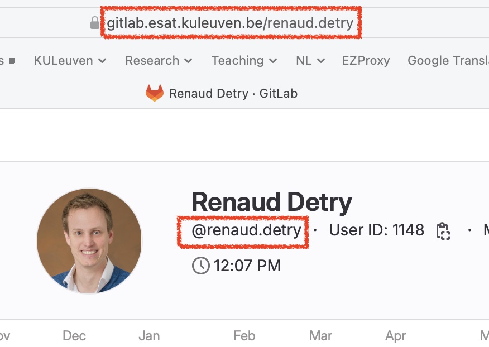
Task: Select the Renaud Detry · GitLab tab
Action: coord(222,93)
